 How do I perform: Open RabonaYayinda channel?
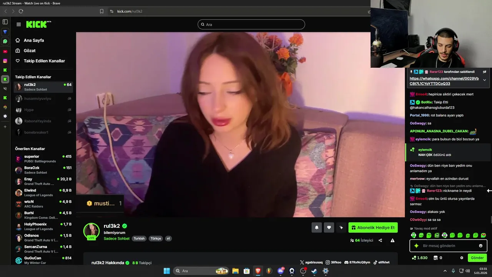[x=43, y=121]
